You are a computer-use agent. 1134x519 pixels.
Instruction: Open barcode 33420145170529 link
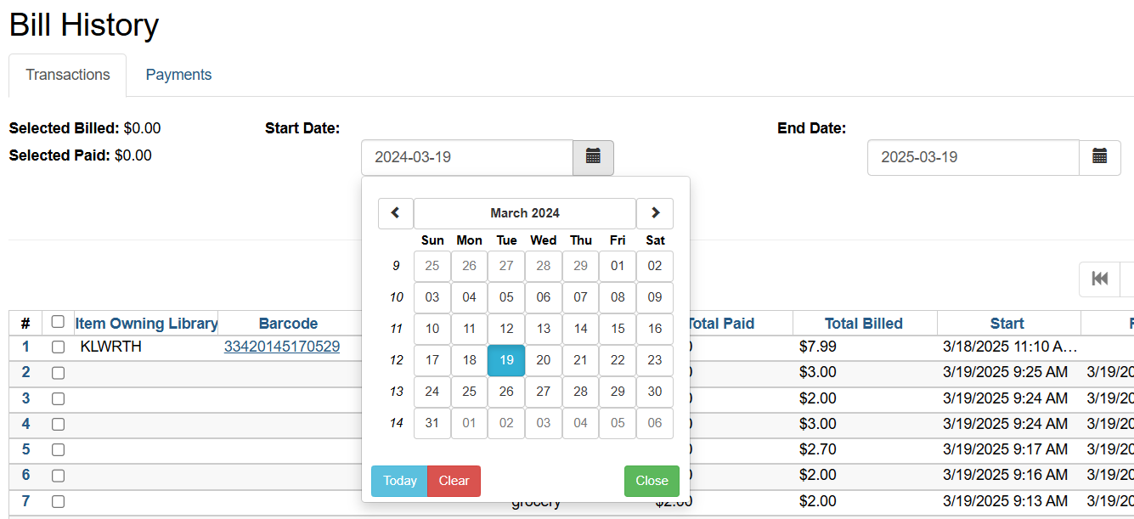(282, 347)
